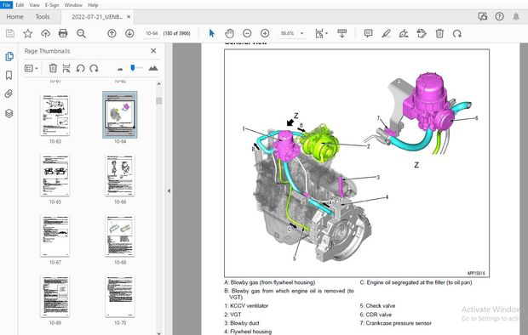This screenshot has width=528, height=335.
Task: Open the find text magnifier tool
Action: tap(81, 33)
